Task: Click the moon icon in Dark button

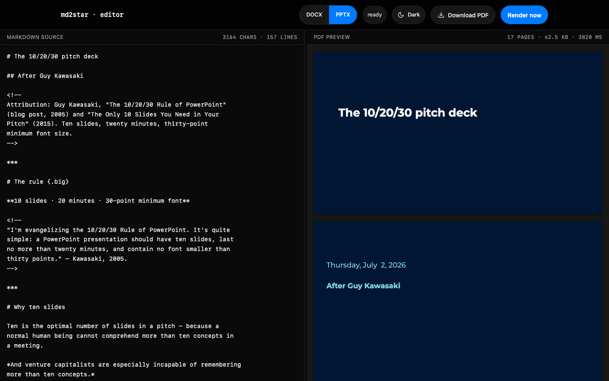Action: coord(401,15)
